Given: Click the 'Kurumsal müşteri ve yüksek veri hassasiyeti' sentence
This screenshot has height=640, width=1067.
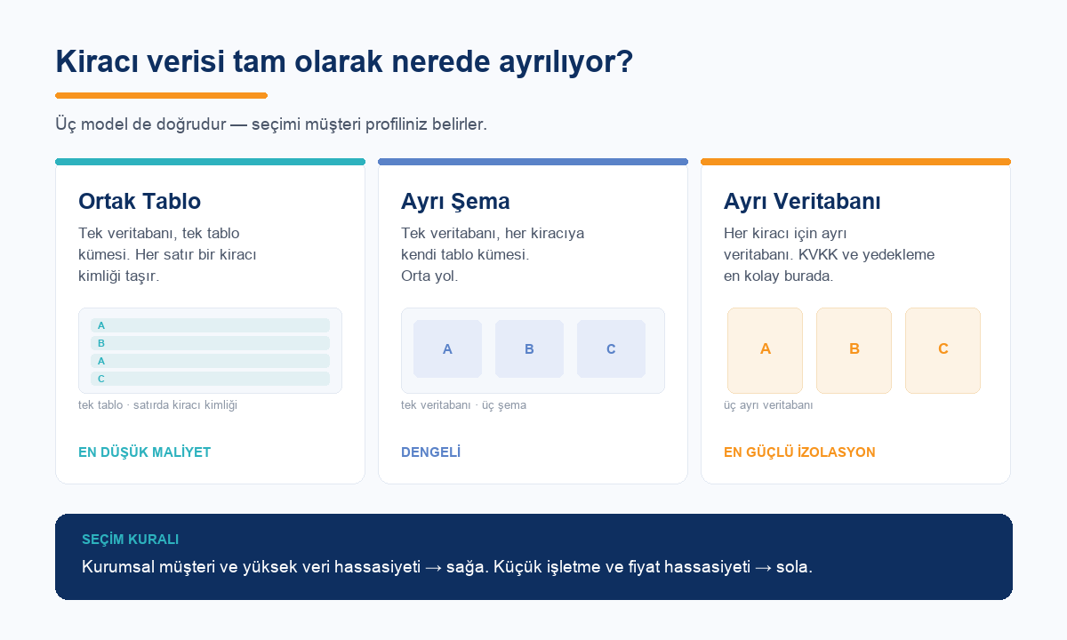Looking at the screenshot, I should click(x=447, y=567).
